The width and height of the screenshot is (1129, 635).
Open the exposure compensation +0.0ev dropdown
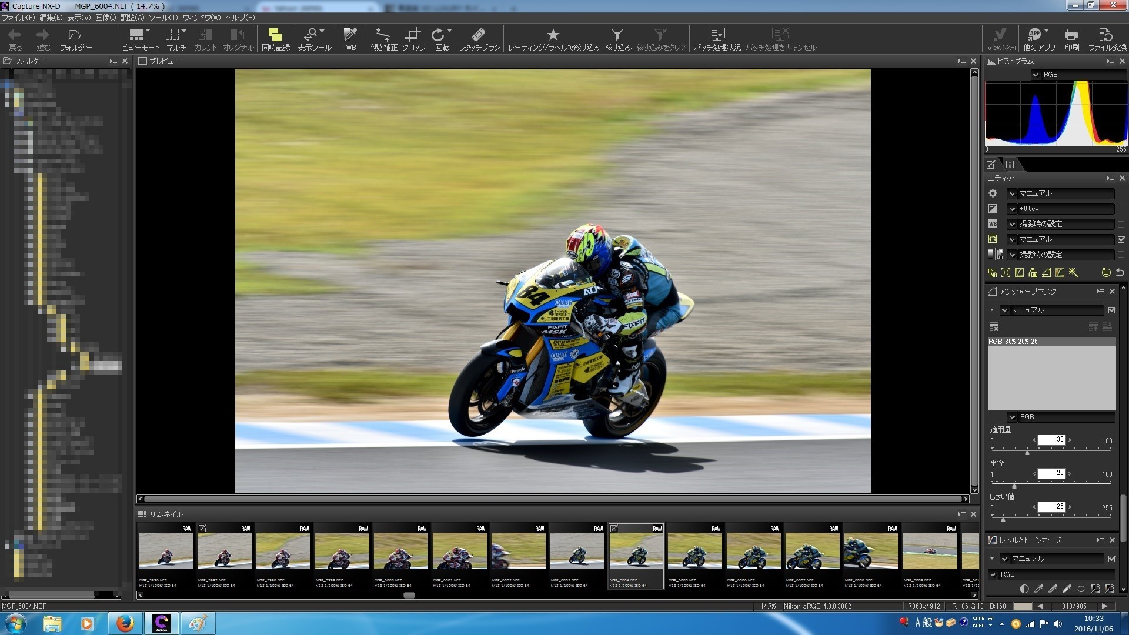pos(1061,209)
